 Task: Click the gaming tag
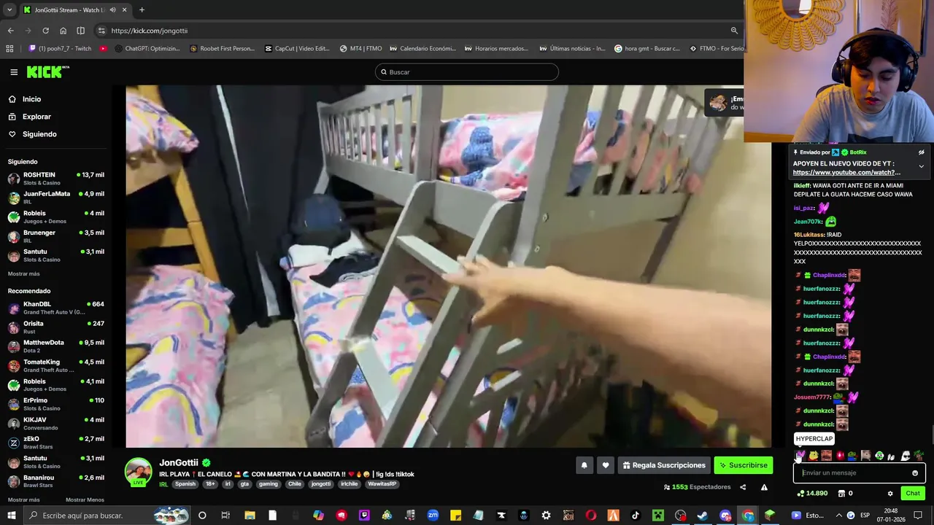click(268, 484)
